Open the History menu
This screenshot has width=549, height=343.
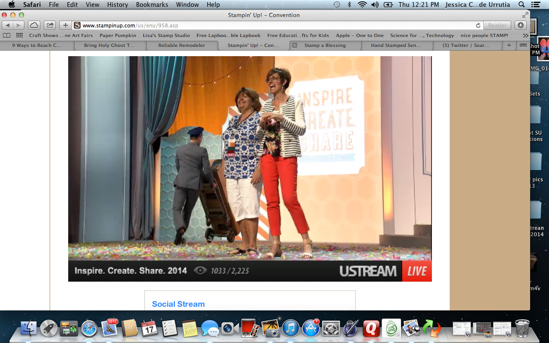(118, 5)
